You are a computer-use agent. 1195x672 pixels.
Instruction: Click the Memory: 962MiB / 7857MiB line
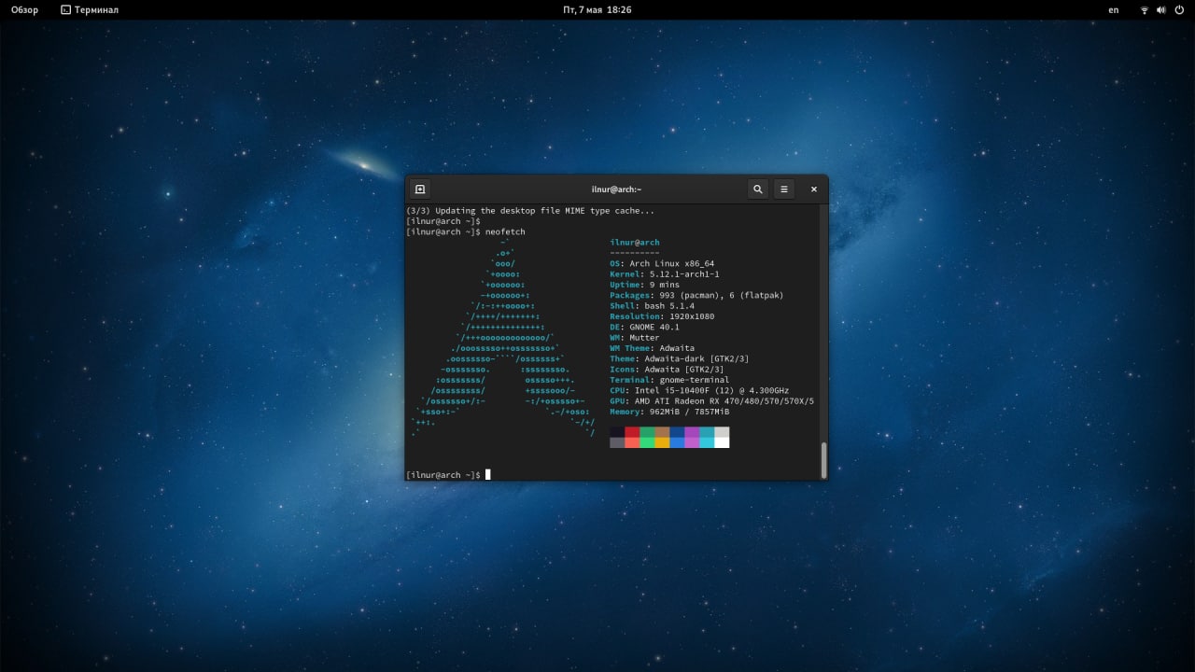click(669, 412)
